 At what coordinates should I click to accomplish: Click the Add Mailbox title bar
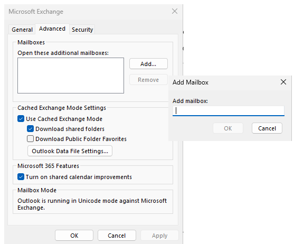coord(224,82)
